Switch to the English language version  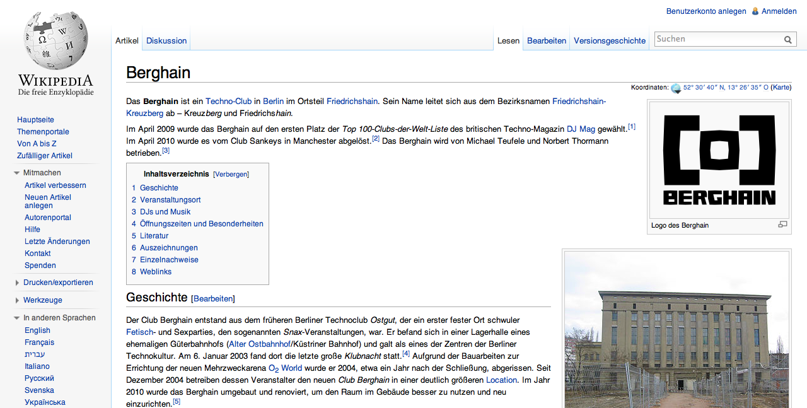coord(37,330)
